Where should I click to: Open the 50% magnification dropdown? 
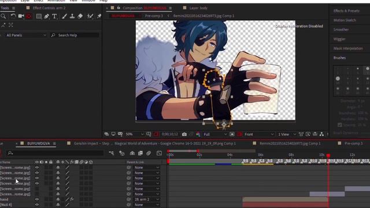(134, 134)
